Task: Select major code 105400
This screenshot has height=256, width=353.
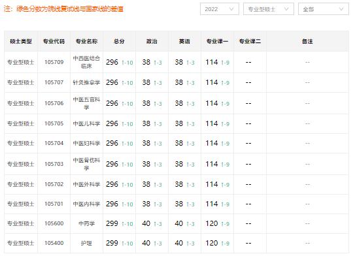Action: pyautogui.click(x=54, y=243)
